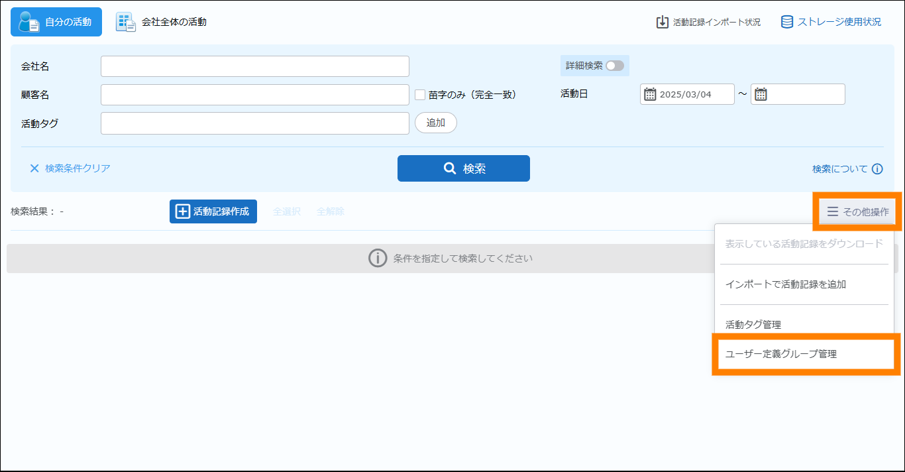Image resolution: width=905 pixels, height=472 pixels.
Task: Click the start date calendar icon
Action: (650, 94)
